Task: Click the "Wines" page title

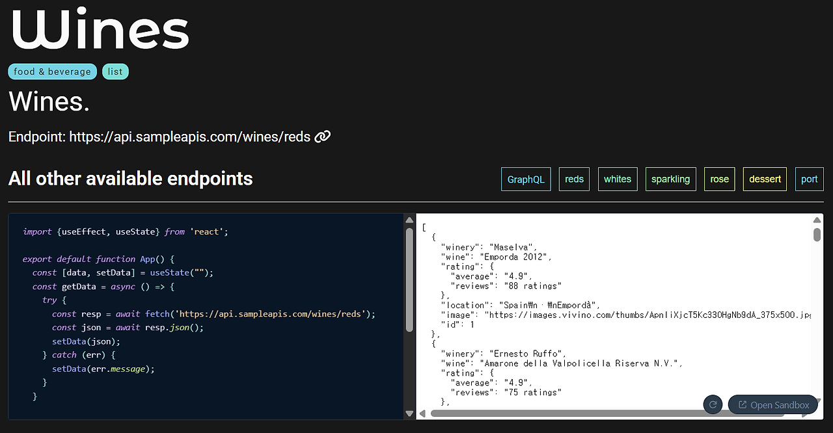Action: click(100, 29)
